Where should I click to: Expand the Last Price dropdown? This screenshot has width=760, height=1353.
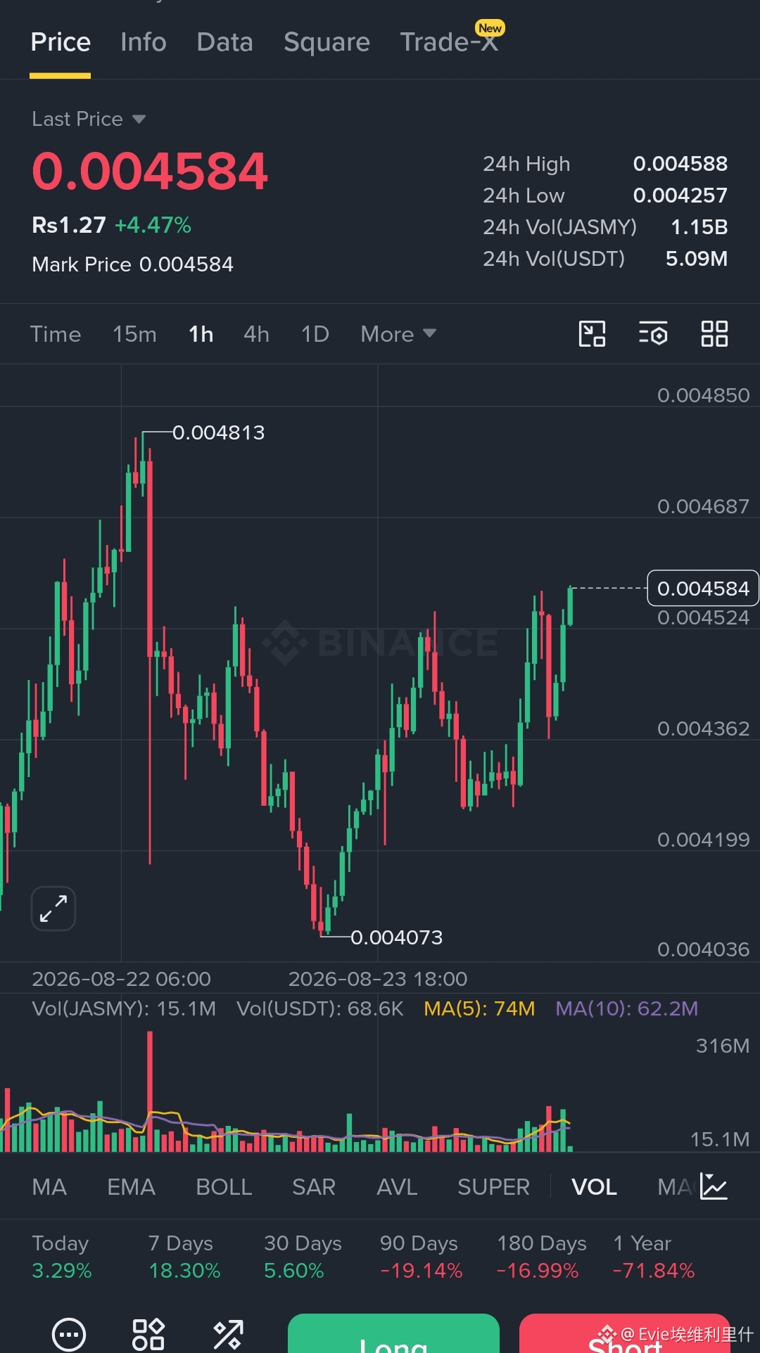89,119
